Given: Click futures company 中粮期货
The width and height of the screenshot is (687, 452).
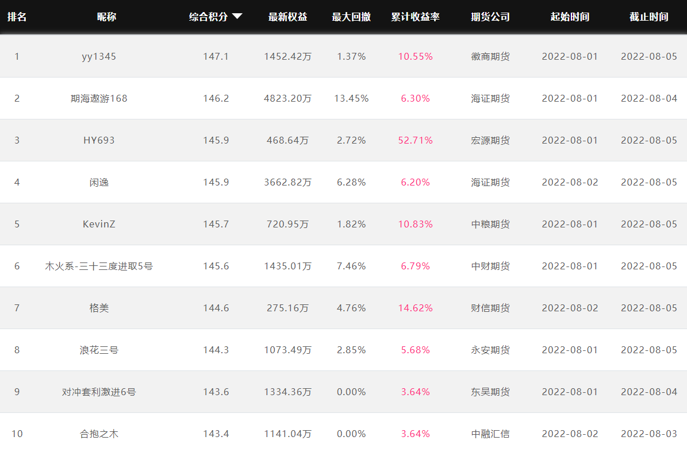Looking at the screenshot, I should [x=490, y=224].
